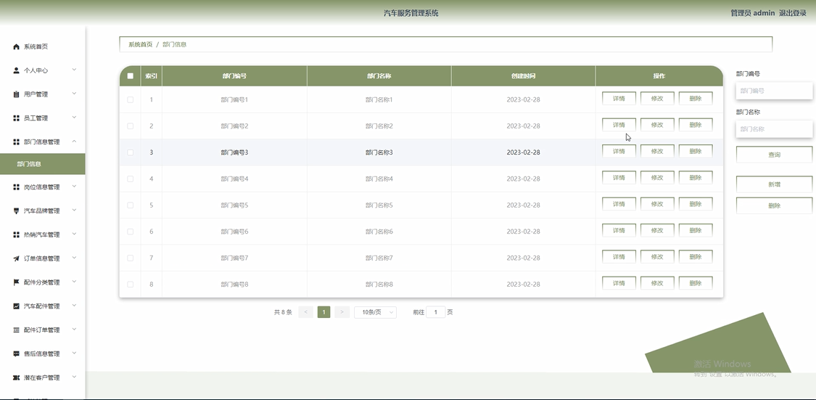
Task: Click the 新增 add button
Action: [x=775, y=184]
